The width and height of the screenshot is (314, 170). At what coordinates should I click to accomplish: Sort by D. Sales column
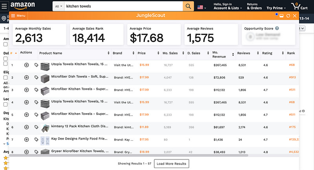click(x=208, y=53)
